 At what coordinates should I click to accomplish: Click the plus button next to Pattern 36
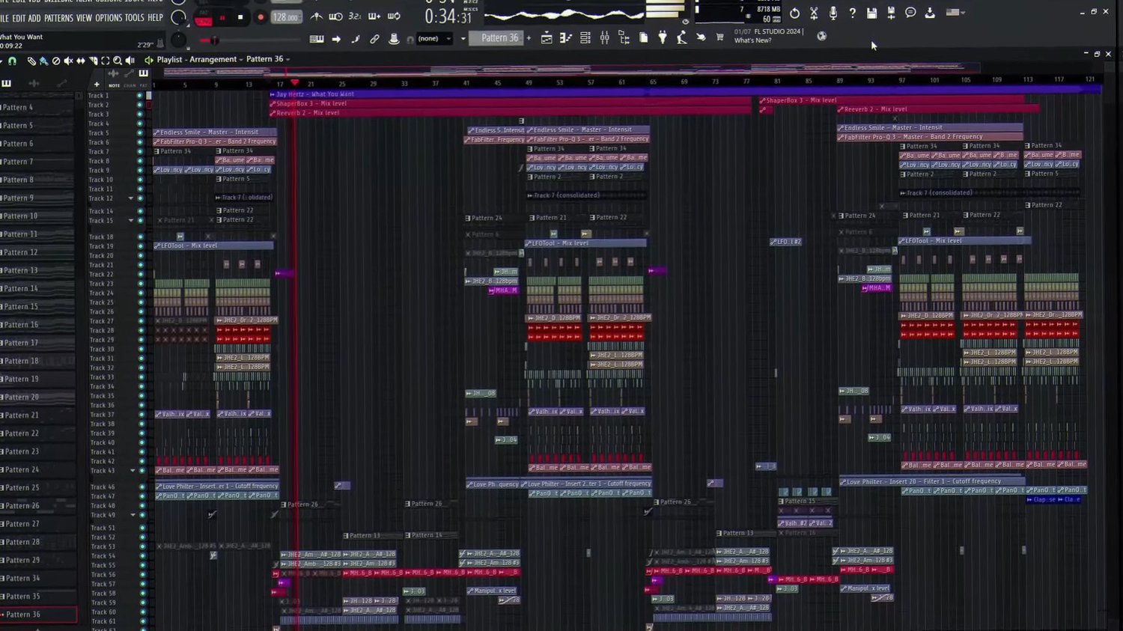(x=529, y=38)
